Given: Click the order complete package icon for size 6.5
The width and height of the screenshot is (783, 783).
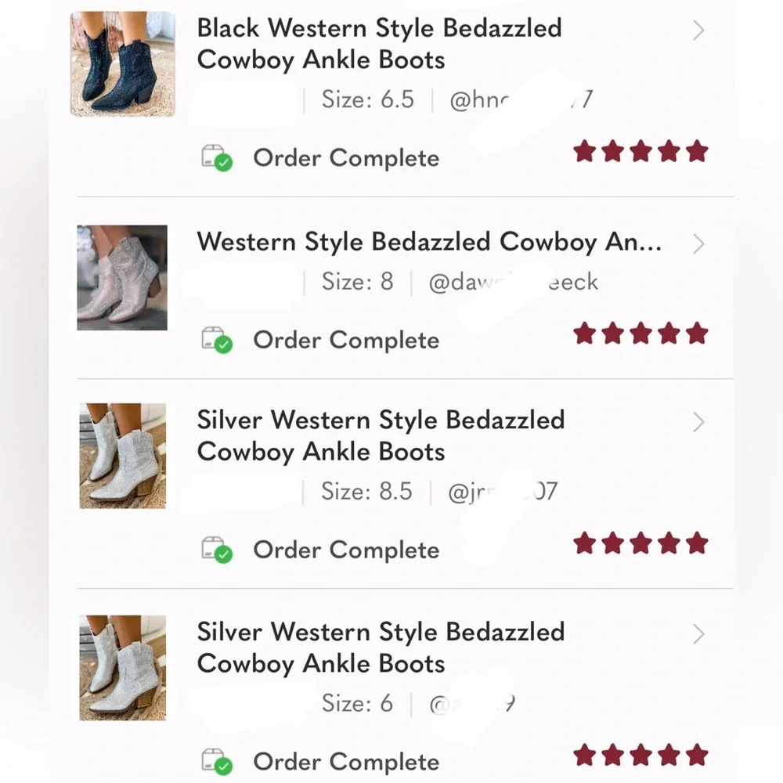Looking at the screenshot, I should (217, 158).
